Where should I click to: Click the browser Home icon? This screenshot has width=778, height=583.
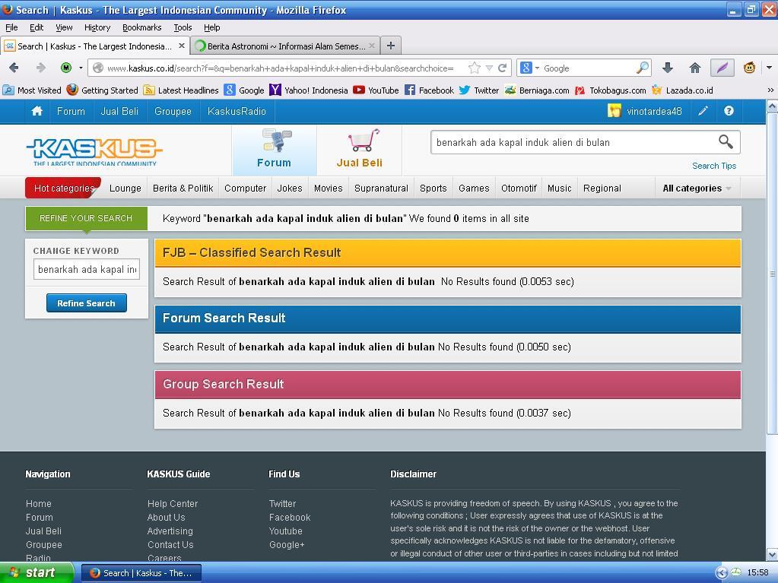point(695,68)
